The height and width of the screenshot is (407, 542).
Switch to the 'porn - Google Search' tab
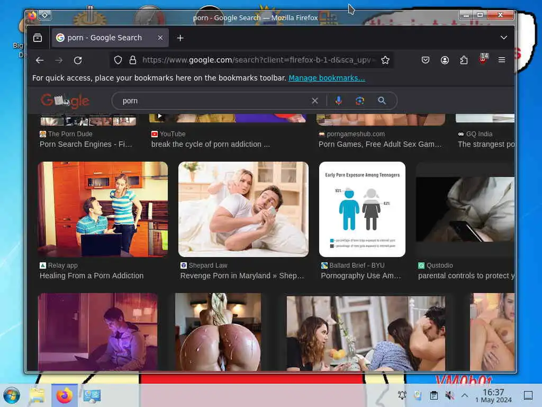click(110, 38)
